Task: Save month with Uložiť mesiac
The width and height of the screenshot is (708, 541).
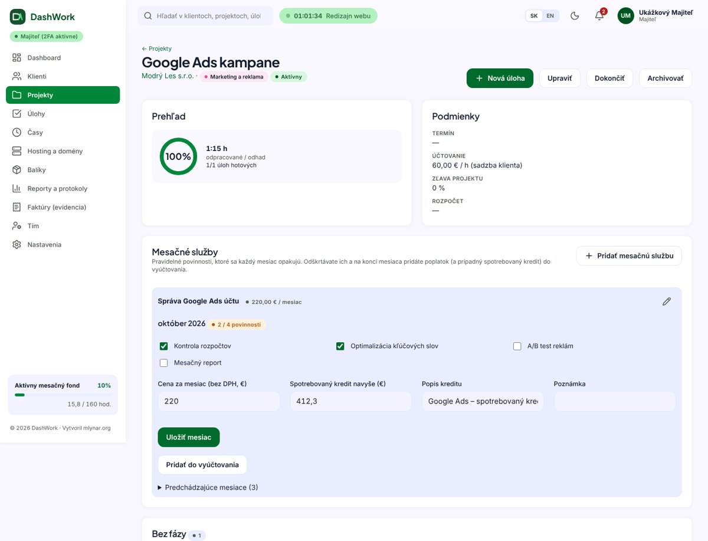Action: (189, 437)
